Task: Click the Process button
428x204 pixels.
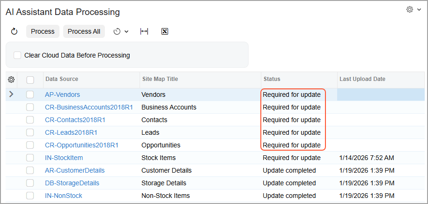Action: click(x=43, y=32)
